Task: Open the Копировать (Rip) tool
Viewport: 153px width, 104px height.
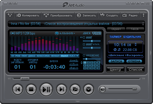Action: click(x=28, y=15)
